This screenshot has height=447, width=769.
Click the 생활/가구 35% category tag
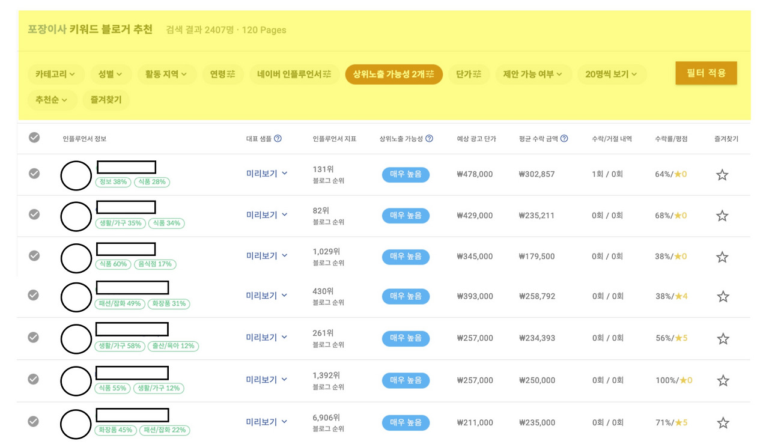pos(120,223)
